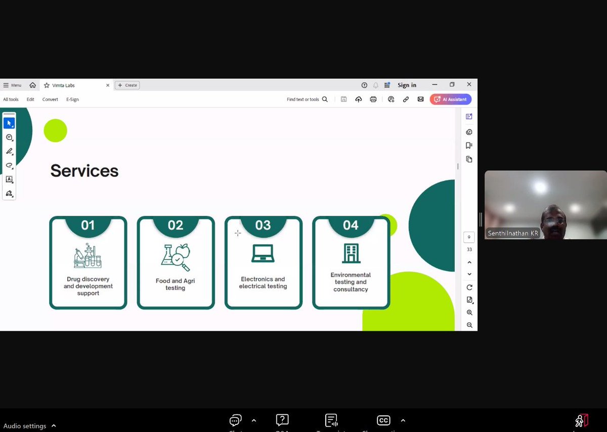The image size is (607, 432).
Task: Click the current page number field
Action: click(x=469, y=237)
